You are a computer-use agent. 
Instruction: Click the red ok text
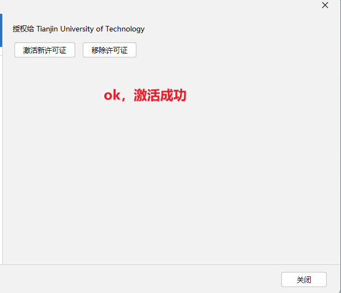[x=112, y=95]
